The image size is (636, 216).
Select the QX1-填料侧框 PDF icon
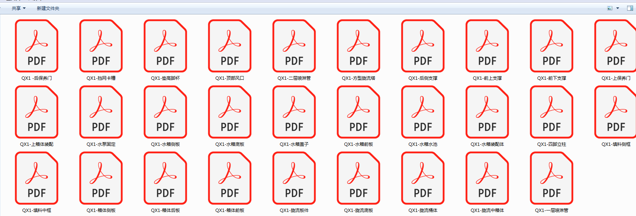click(615, 112)
